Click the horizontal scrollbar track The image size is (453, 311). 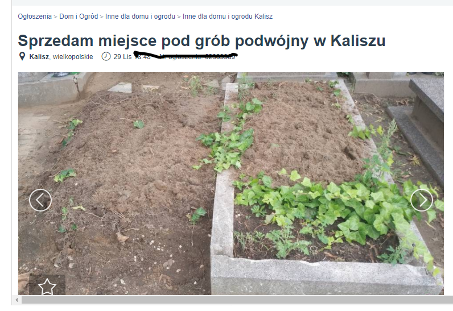(x=237, y=300)
